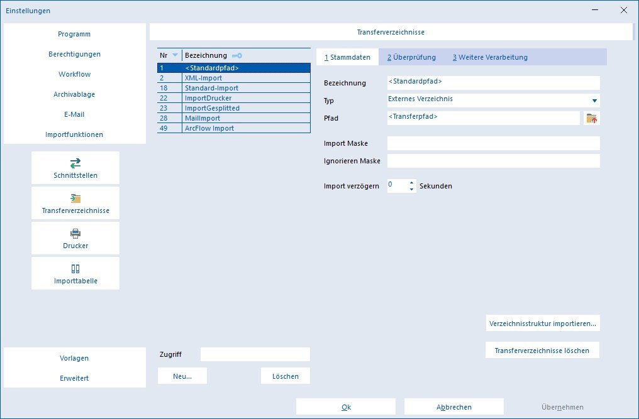Decrease Import verzögern seconds value
The width and height of the screenshot is (639, 419).
pos(411,189)
